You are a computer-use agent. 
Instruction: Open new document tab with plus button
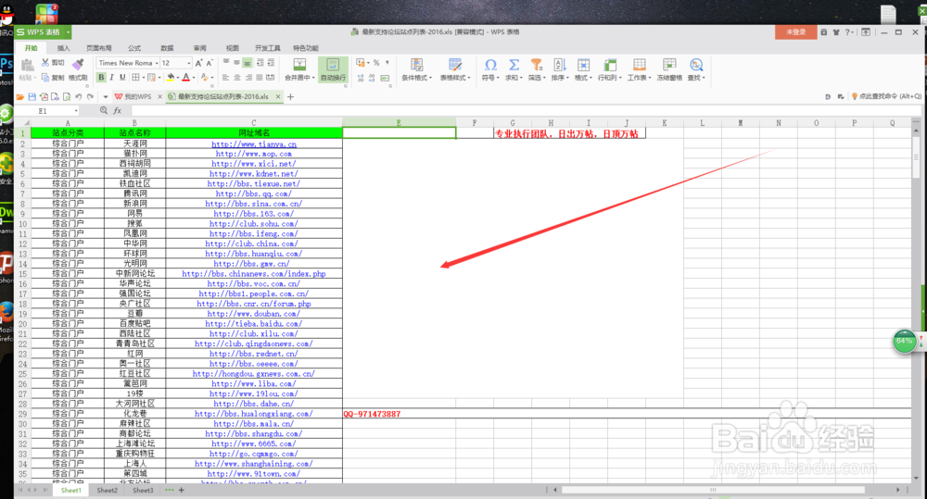(290, 97)
